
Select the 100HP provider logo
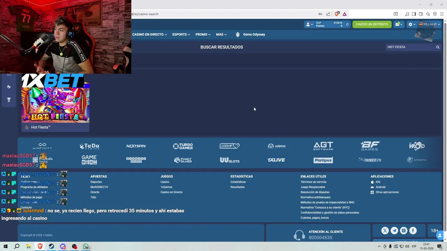pyautogui.click(x=229, y=146)
